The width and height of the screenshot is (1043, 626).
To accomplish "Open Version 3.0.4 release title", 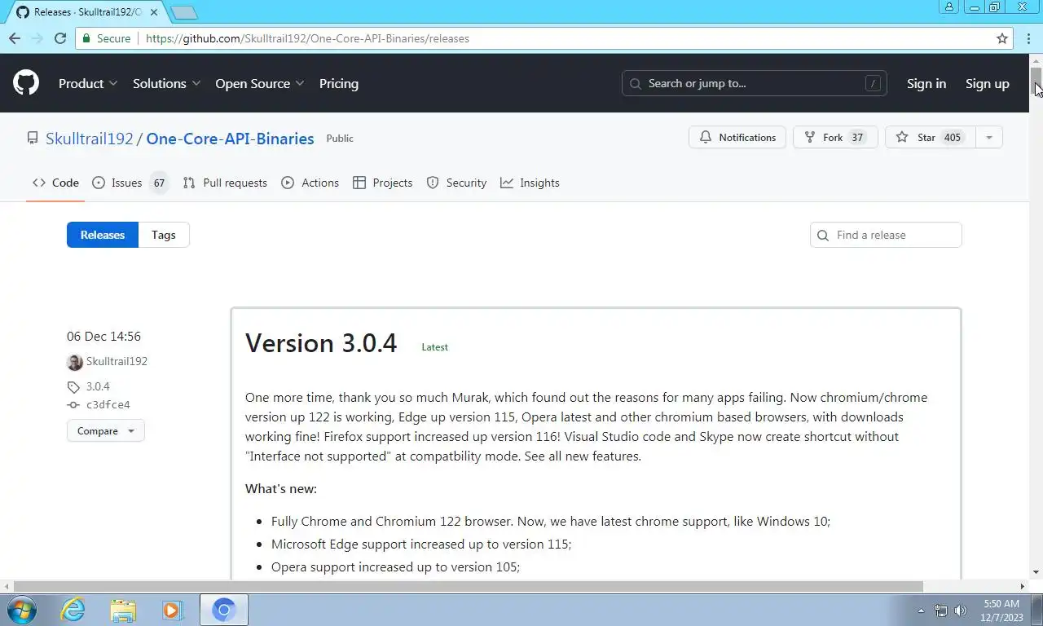I will tap(321, 343).
